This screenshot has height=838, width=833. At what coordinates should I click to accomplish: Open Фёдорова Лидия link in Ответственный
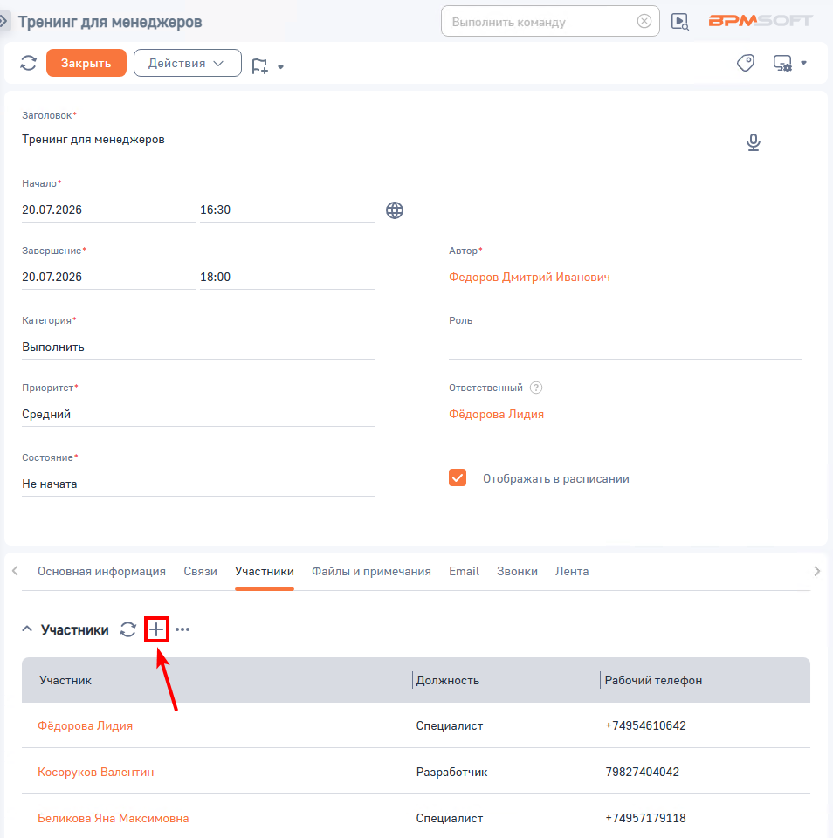tap(496, 414)
